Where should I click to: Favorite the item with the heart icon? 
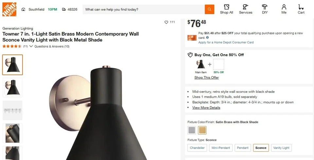click(166, 22)
